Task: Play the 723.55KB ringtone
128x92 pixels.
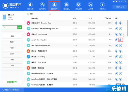Action: pyautogui.click(x=117, y=68)
